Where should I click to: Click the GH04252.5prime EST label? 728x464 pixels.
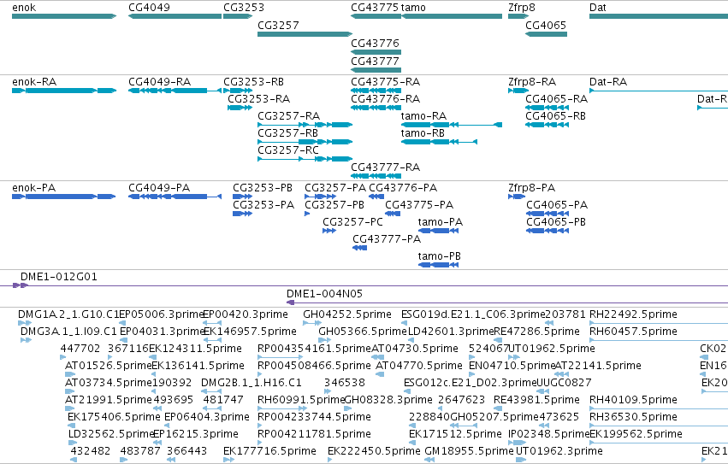click(347, 314)
